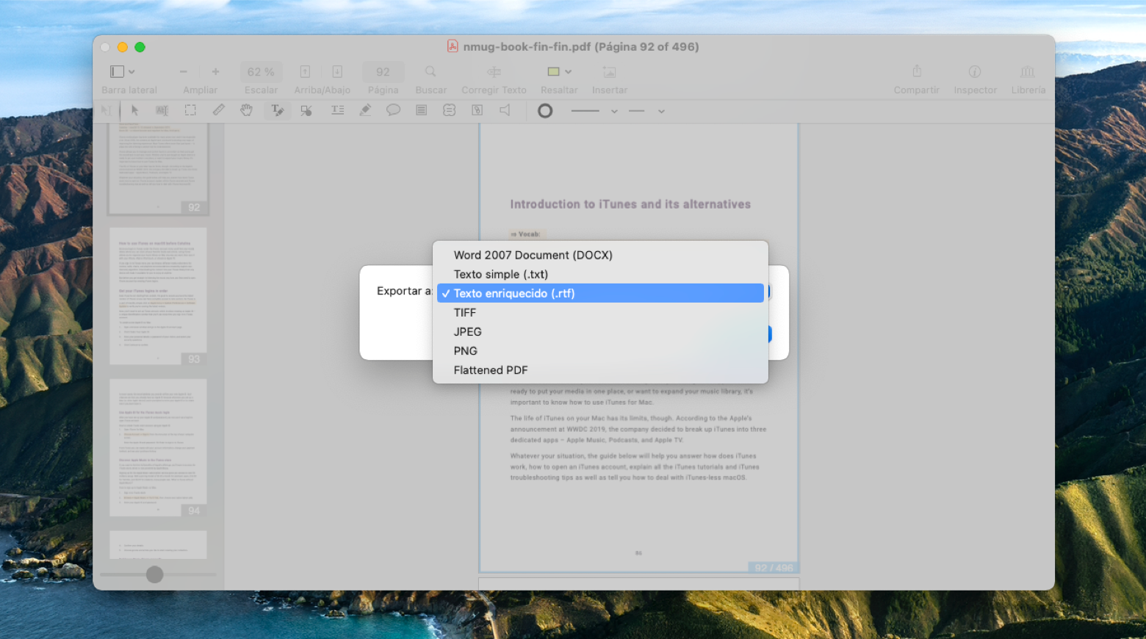Choose Word 2007 Document (DOCX) export format

(533, 255)
